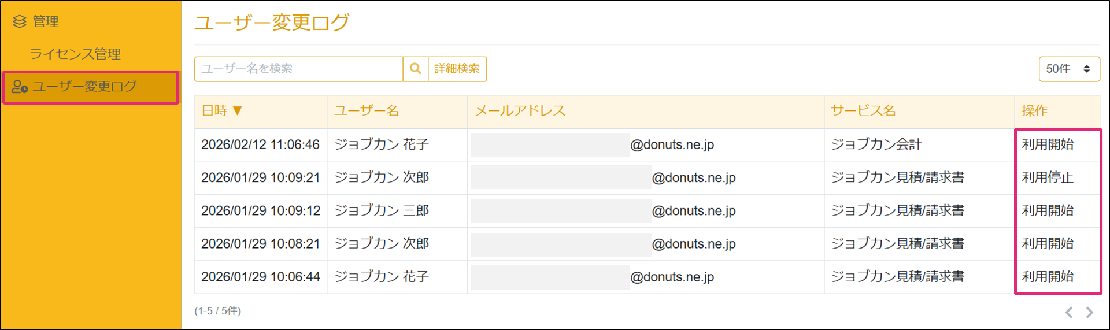Go to next page with right chevron
Image resolution: width=1110 pixels, height=330 pixels.
1089,312
